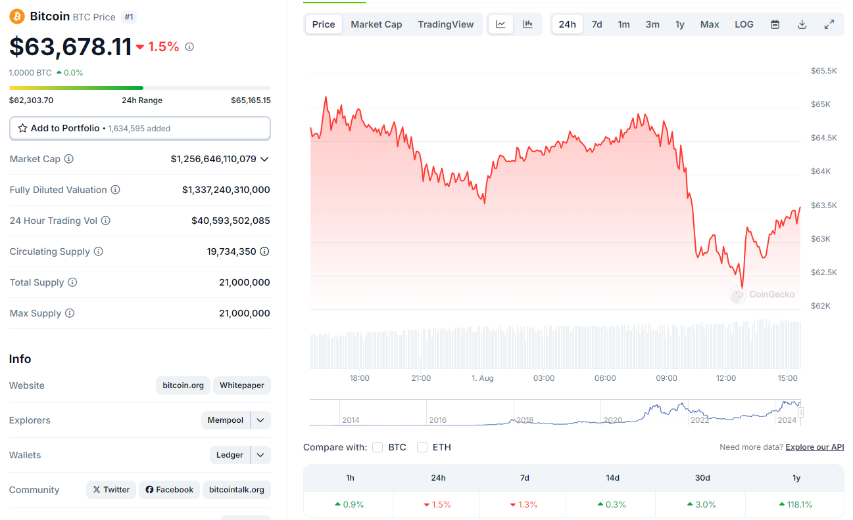
Task: Click the Bitcoin logo icon
Action: tap(17, 16)
